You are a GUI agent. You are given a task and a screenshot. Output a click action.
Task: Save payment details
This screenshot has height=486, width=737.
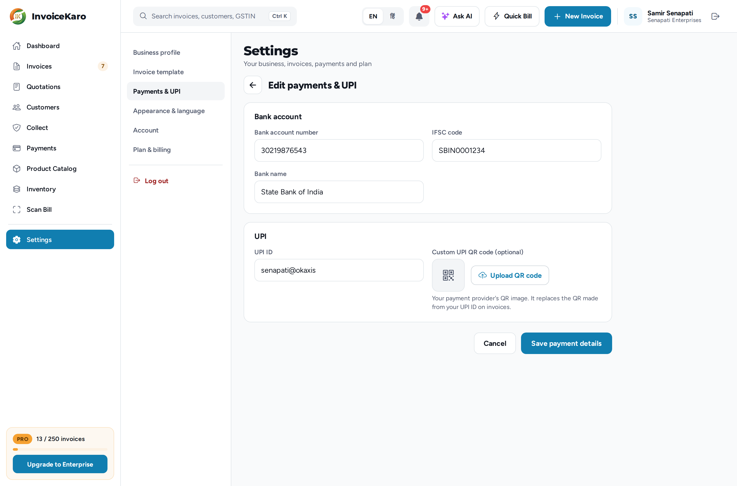[x=566, y=344]
